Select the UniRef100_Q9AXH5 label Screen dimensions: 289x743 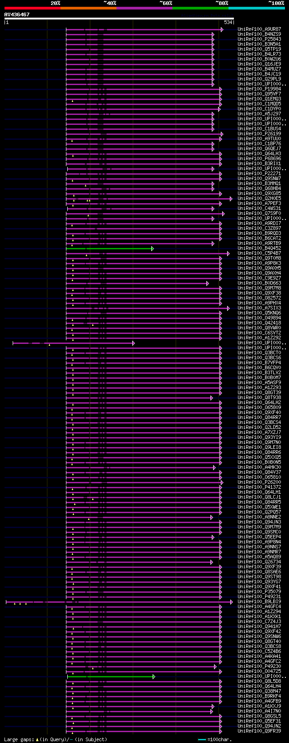coord(259,268)
